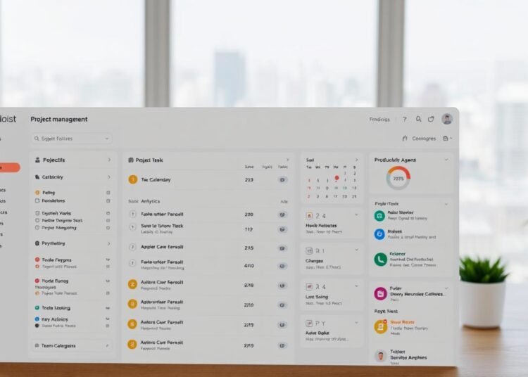Open the dropdown beside the printer icon
This screenshot has width=528, height=377.
(451, 139)
